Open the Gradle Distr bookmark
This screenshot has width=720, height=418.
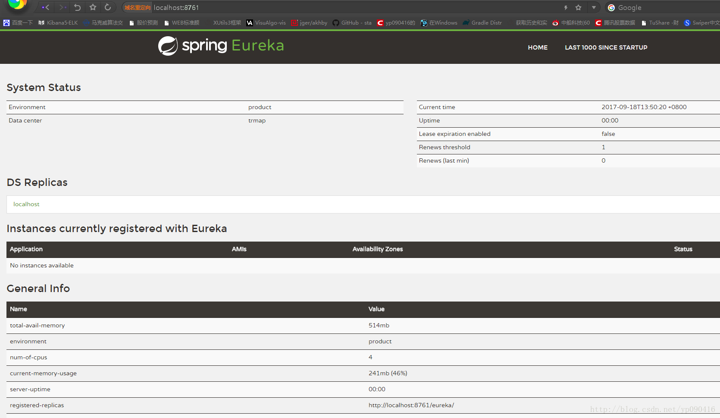click(x=482, y=23)
